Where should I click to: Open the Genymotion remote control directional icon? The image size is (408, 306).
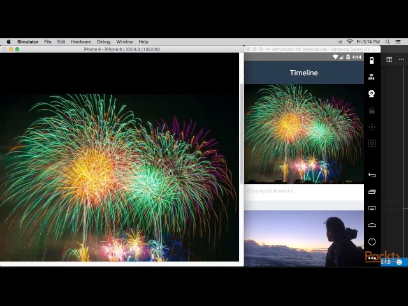pos(372,127)
